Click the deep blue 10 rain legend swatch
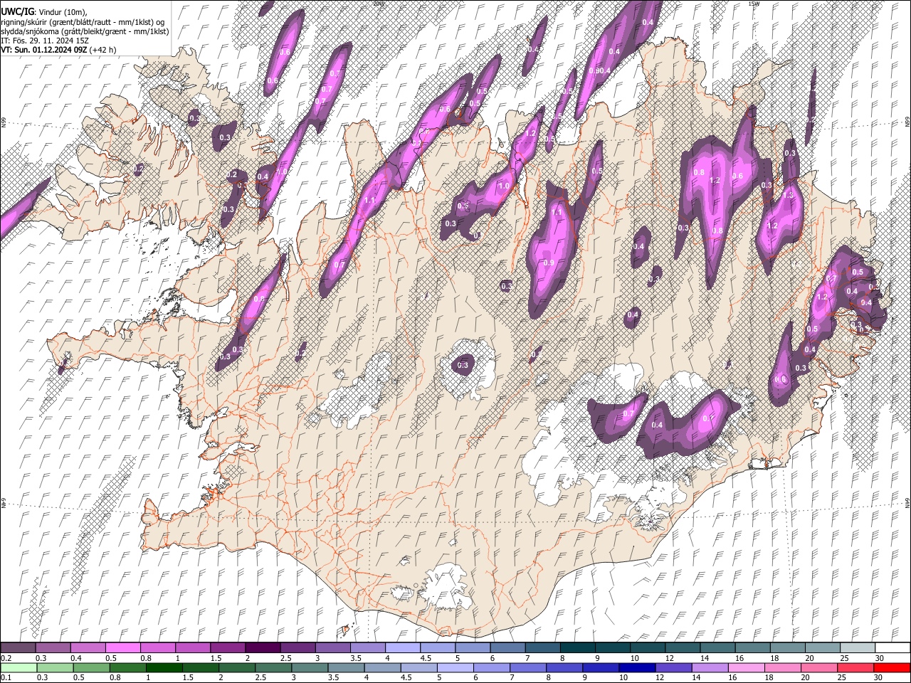This screenshot has width=911, height=683. pos(636,667)
